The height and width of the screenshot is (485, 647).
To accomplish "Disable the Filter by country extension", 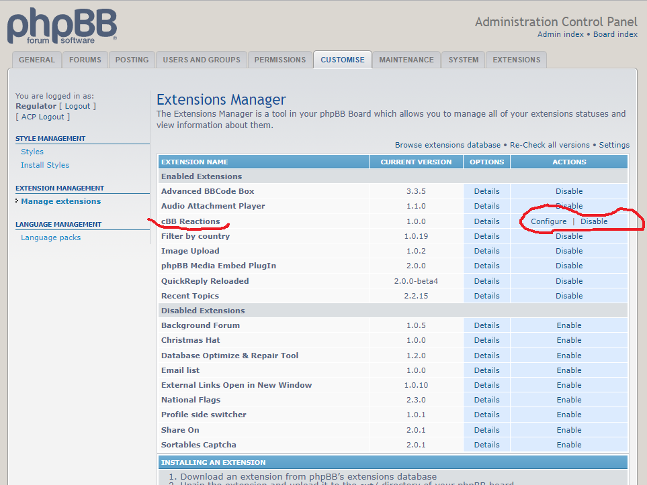I will point(569,236).
